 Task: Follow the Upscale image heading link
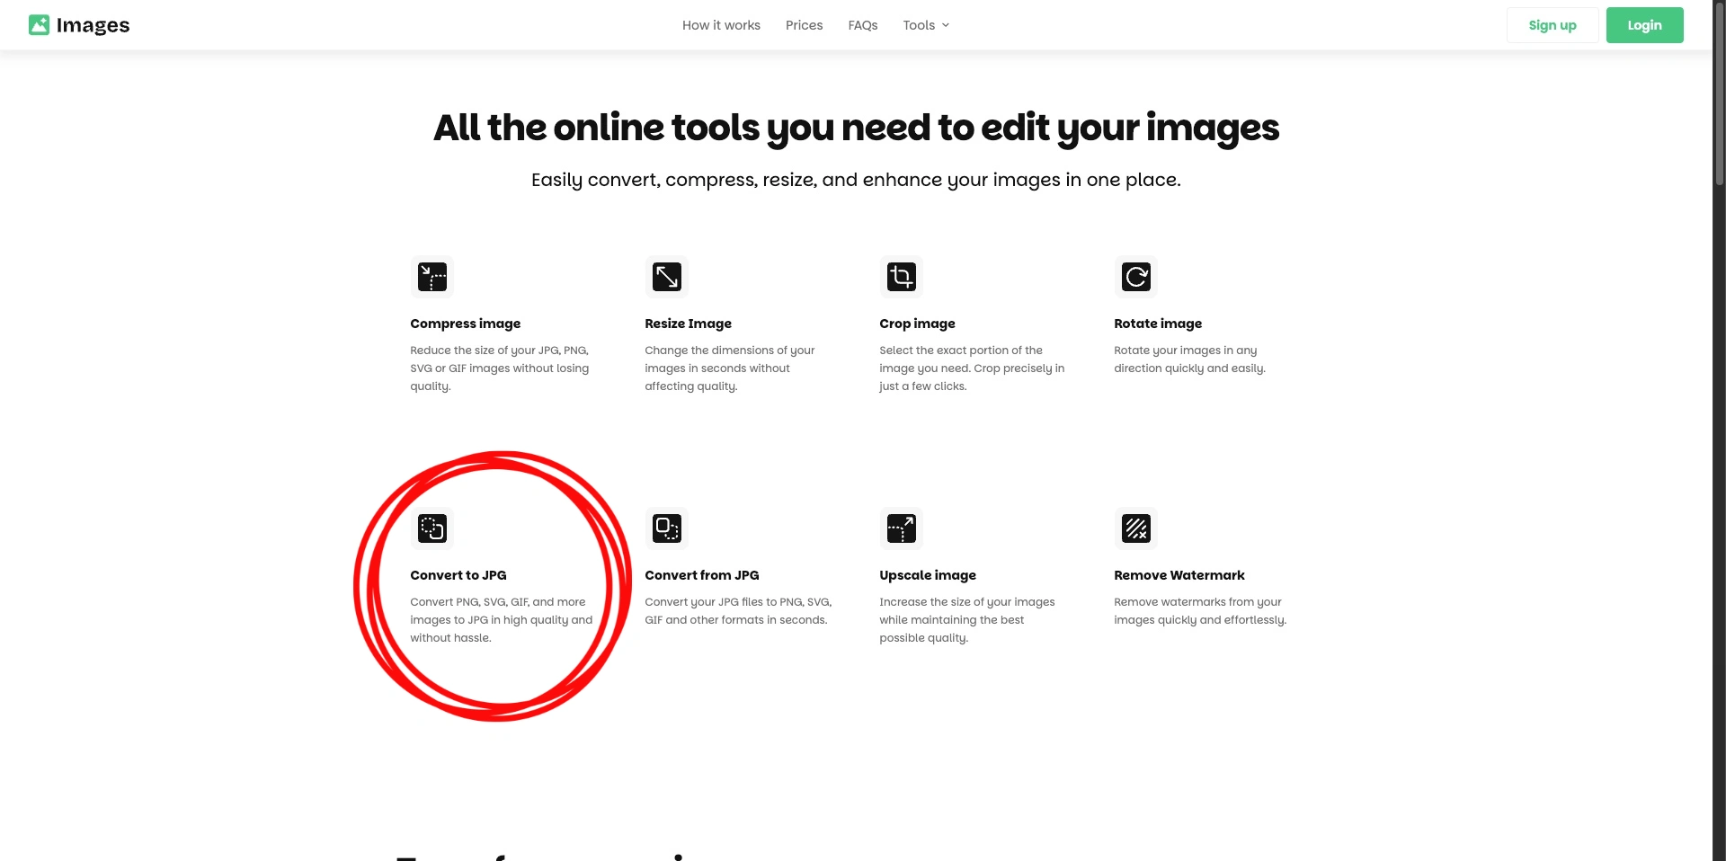tap(927, 575)
